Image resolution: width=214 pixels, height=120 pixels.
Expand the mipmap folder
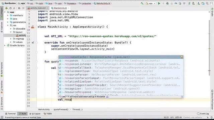(x=11, y=39)
